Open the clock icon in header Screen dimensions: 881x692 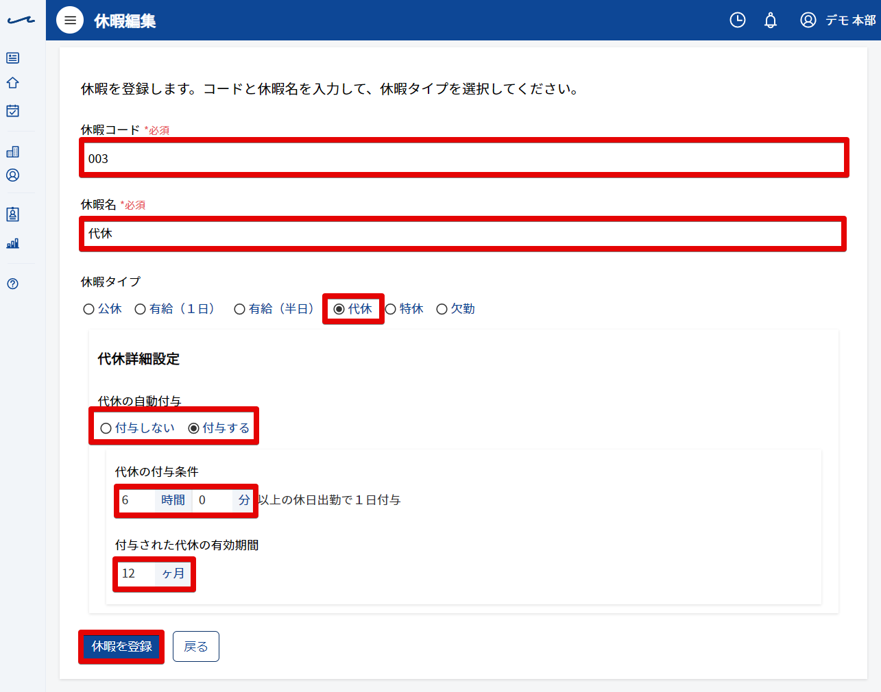tap(738, 20)
